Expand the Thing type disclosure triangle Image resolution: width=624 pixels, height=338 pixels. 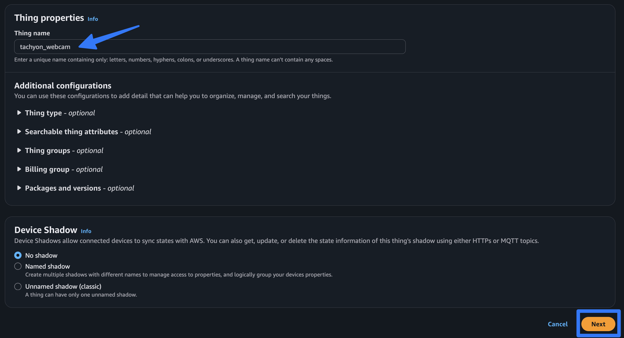coord(19,113)
